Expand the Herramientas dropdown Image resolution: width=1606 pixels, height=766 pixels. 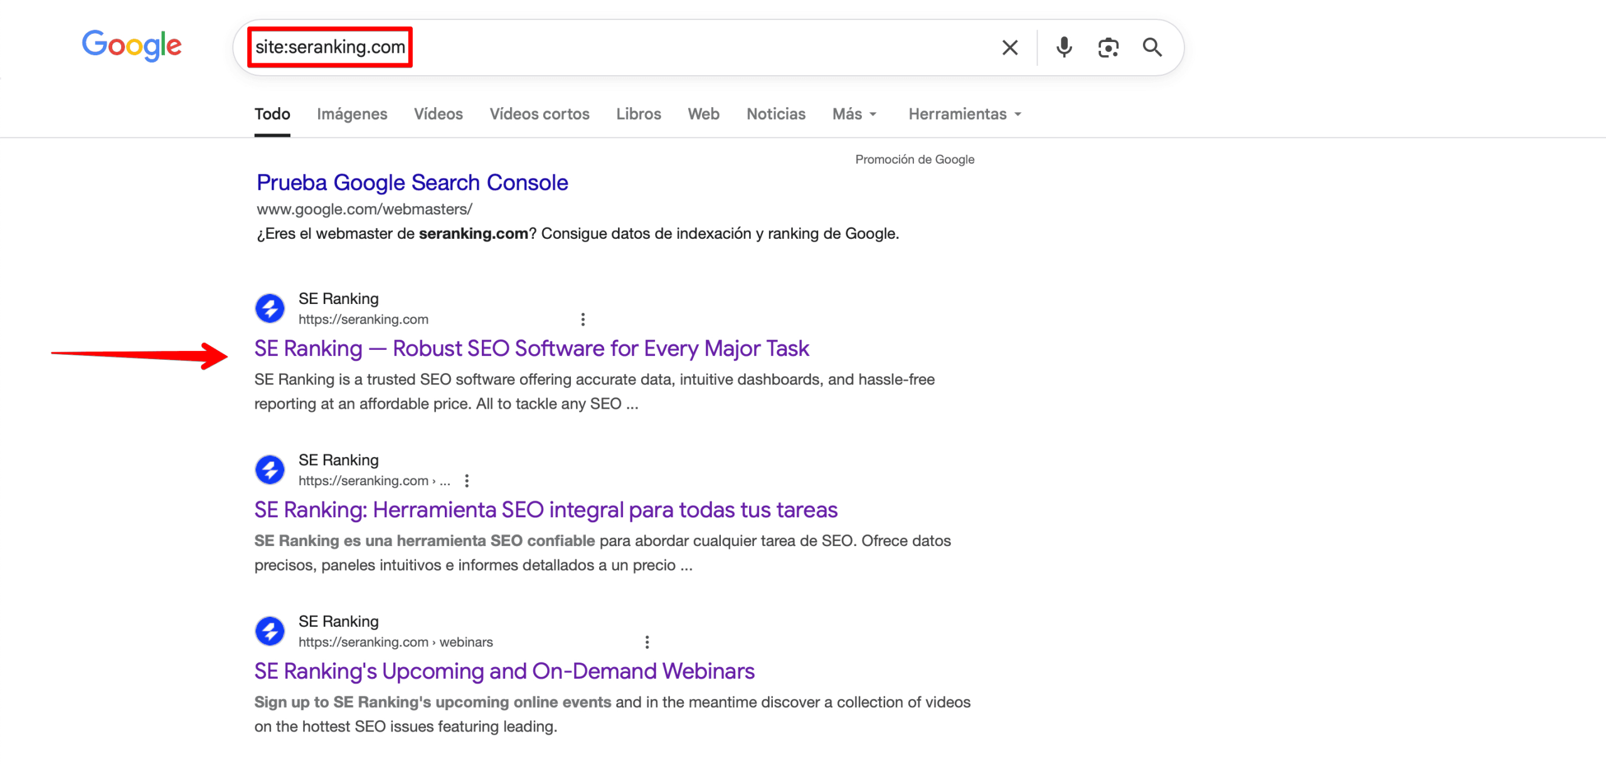click(965, 114)
